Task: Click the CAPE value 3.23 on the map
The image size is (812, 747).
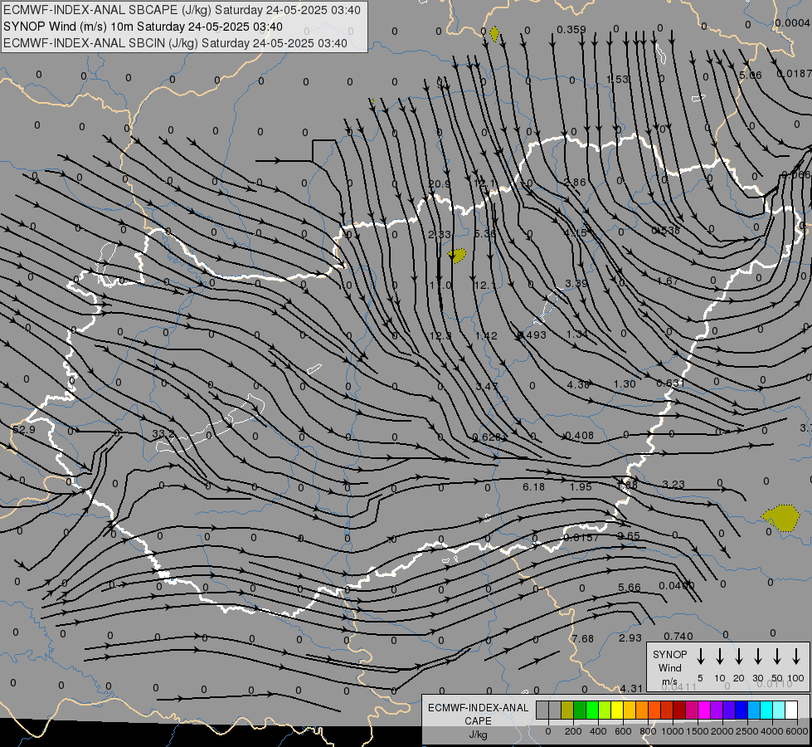Action: pos(673,485)
